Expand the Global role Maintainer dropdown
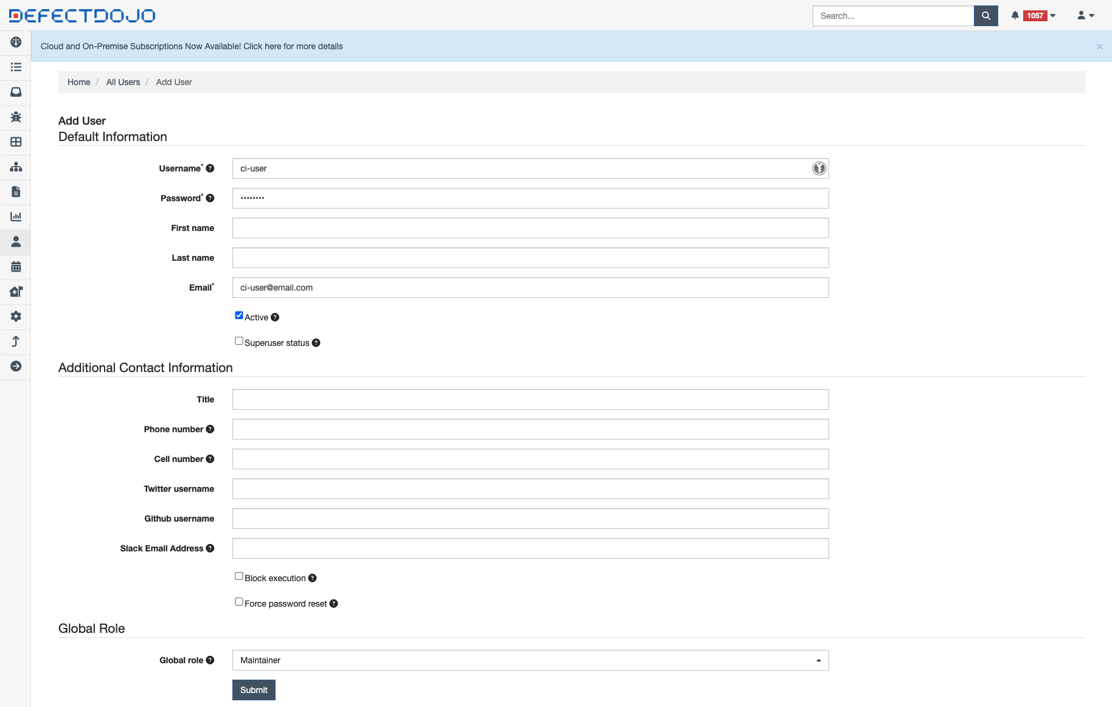 coord(530,660)
